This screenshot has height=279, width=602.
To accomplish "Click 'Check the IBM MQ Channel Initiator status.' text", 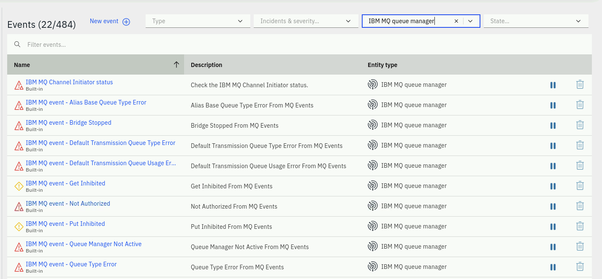I will pyautogui.click(x=249, y=85).
